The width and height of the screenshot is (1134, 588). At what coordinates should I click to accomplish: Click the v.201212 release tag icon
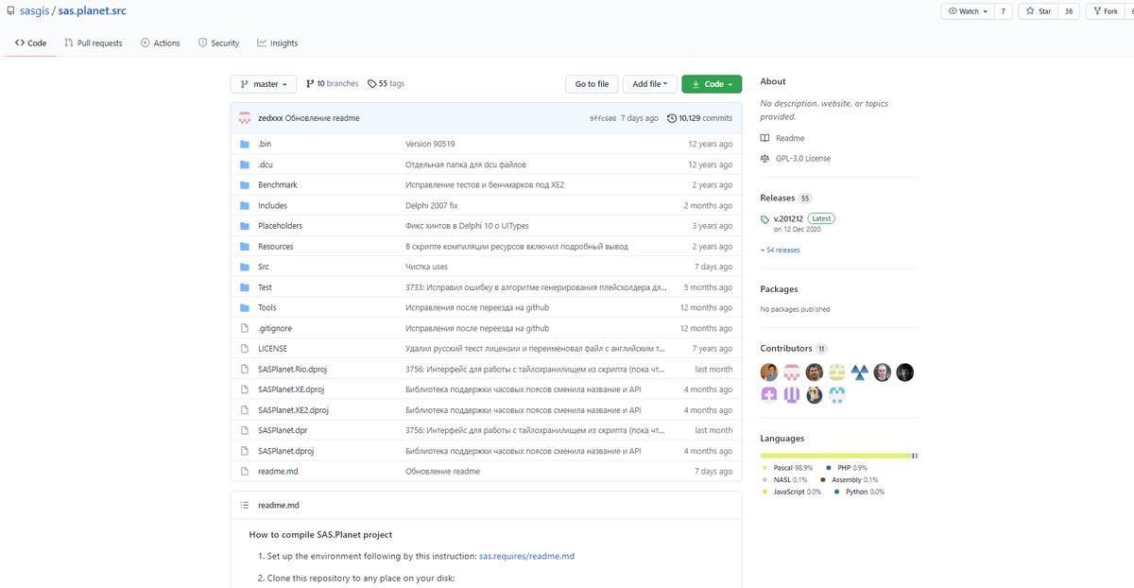765,219
